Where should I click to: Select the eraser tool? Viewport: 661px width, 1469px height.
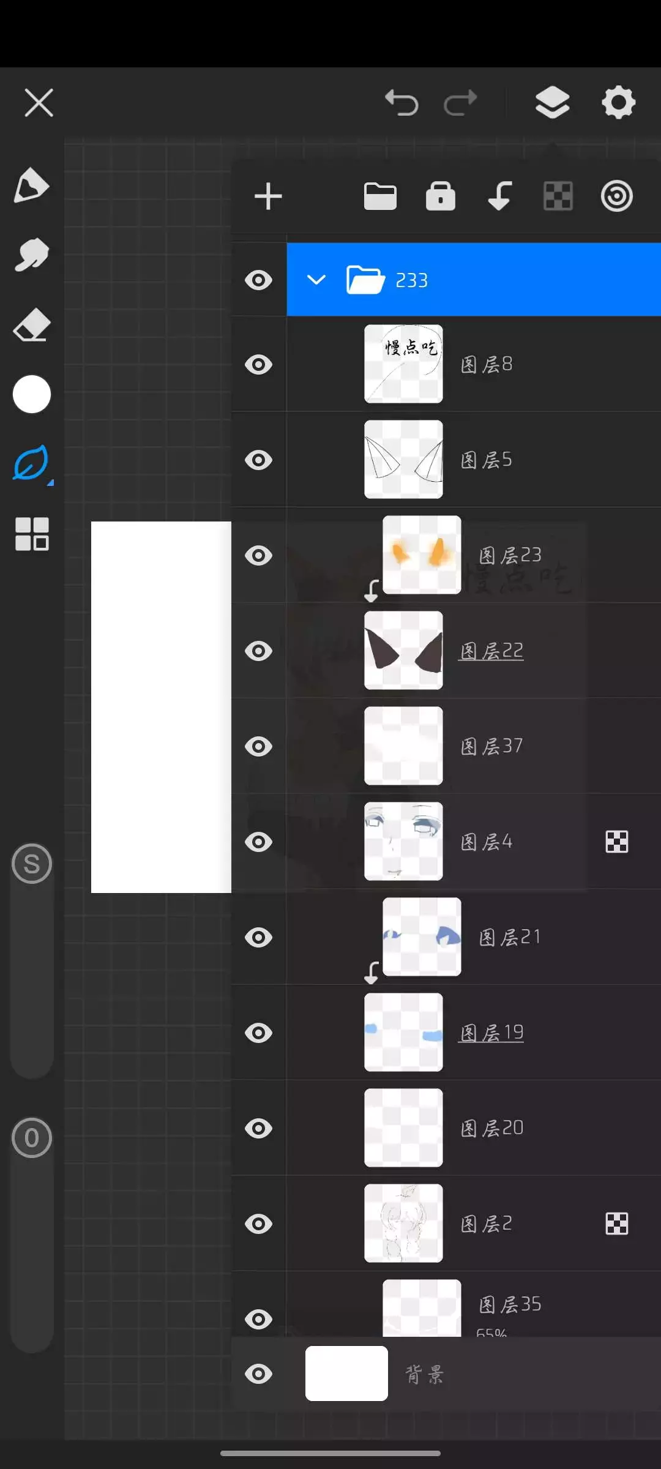[31, 325]
